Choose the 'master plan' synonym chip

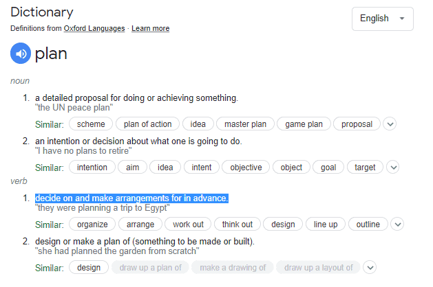(x=245, y=124)
